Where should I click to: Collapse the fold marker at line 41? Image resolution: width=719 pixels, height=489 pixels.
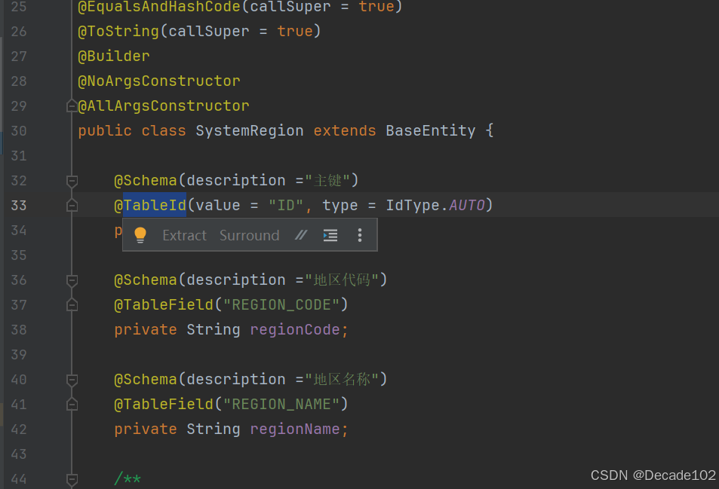coord(72,404)
